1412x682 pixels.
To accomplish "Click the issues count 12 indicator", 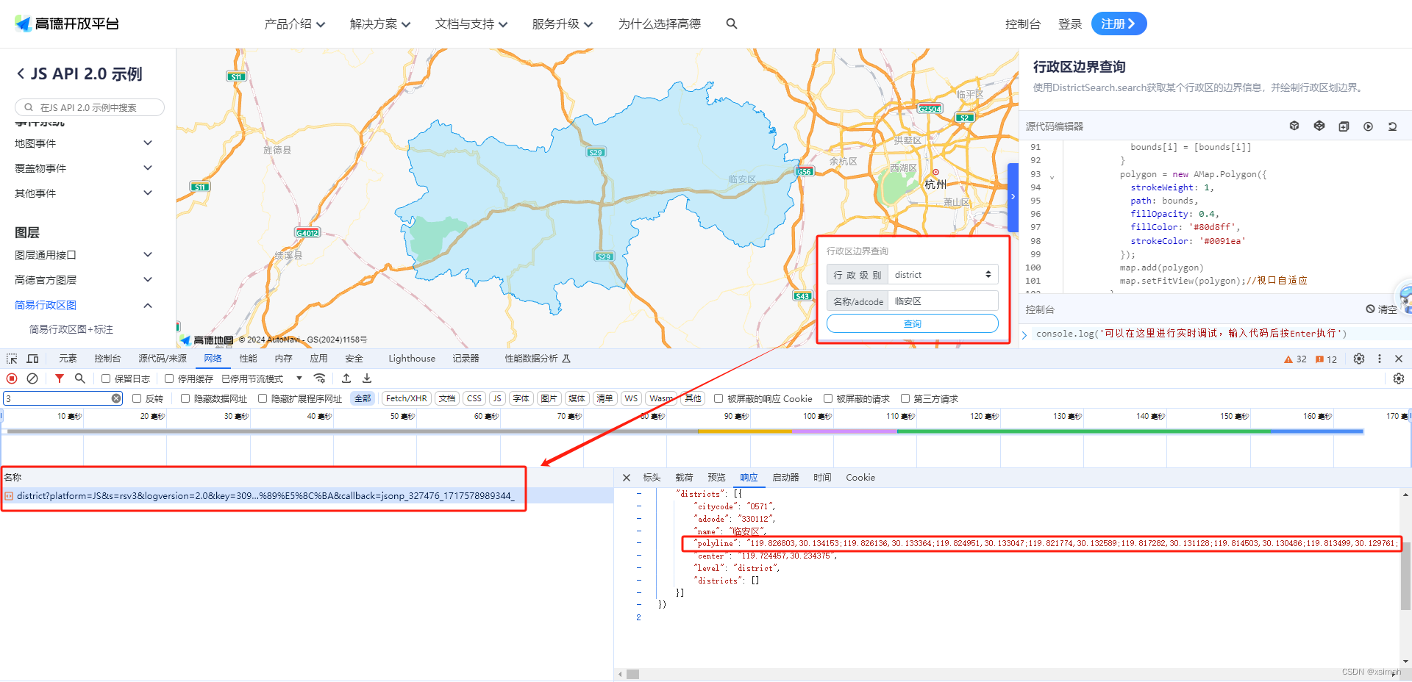I will tap(1326, 359).
